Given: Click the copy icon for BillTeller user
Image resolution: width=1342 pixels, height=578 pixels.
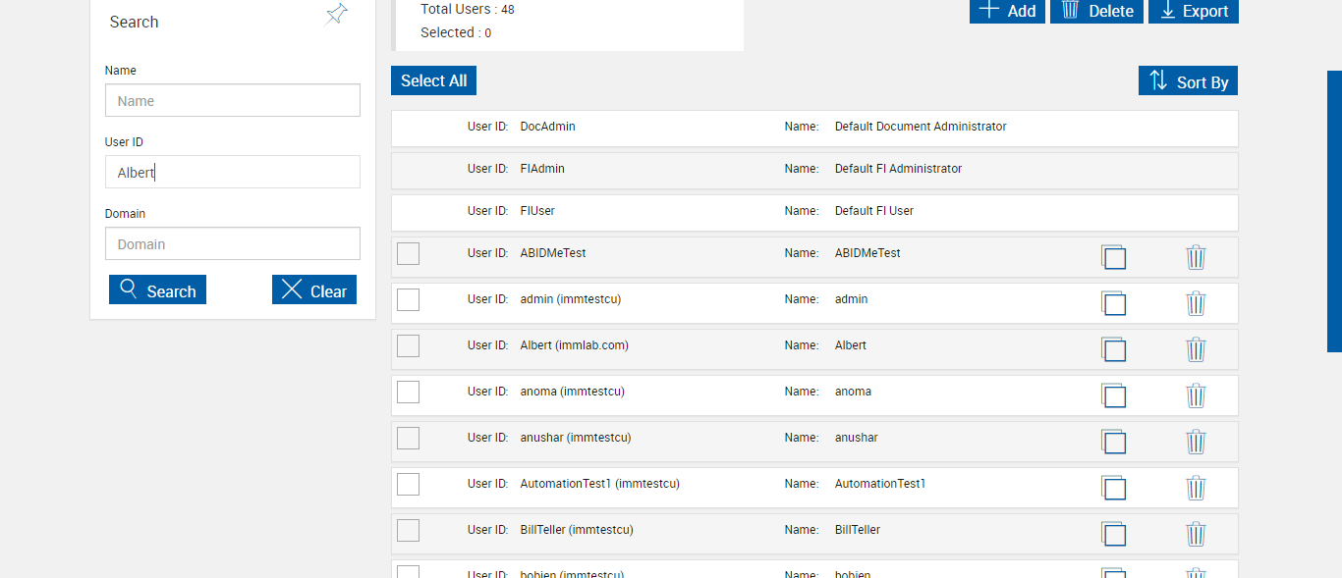Looking at the screenshot, I should click(1113, 534).
